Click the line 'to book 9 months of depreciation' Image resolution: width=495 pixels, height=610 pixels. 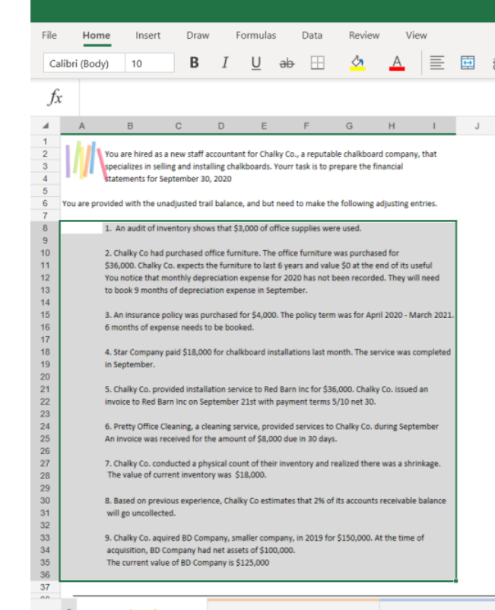click(x=206, y=291)
